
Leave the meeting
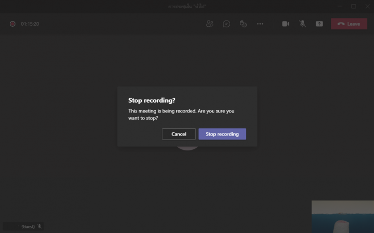tap(349, 24)
